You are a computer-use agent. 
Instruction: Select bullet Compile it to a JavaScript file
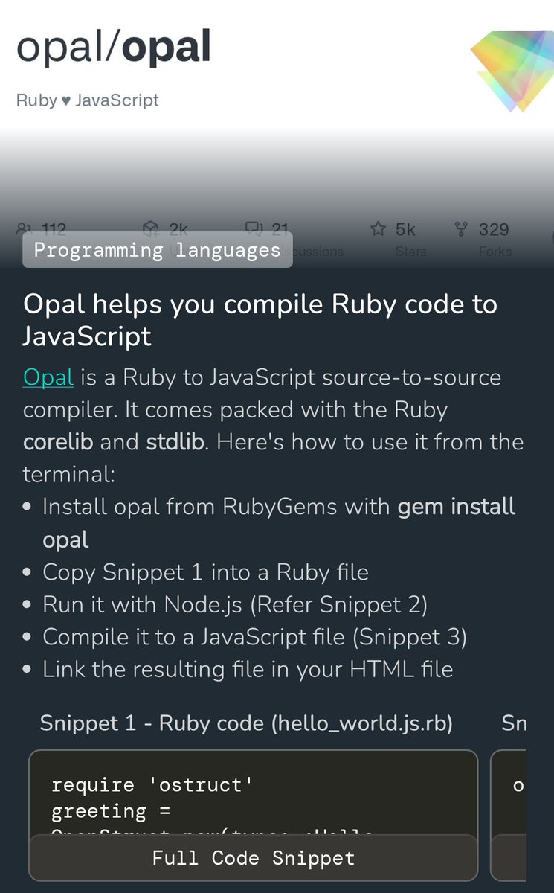[254, 637]
